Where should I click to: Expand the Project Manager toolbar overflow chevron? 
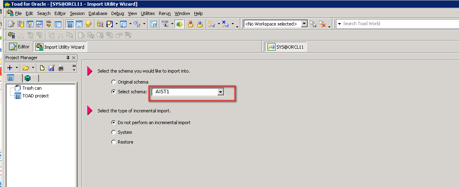coord(74,67)
